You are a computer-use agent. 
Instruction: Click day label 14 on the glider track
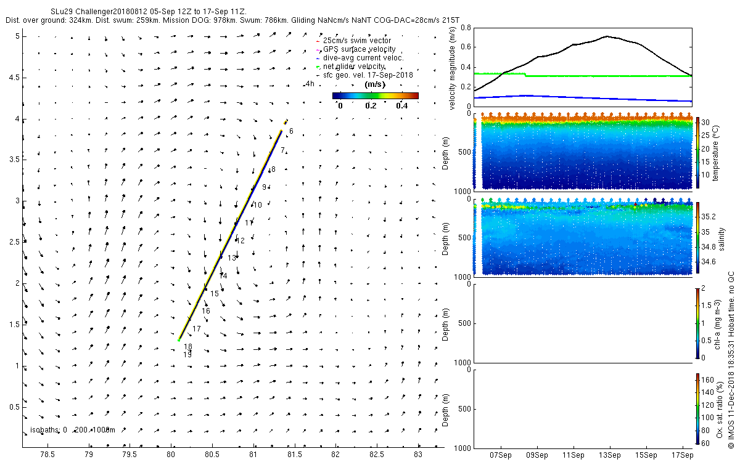223,275
